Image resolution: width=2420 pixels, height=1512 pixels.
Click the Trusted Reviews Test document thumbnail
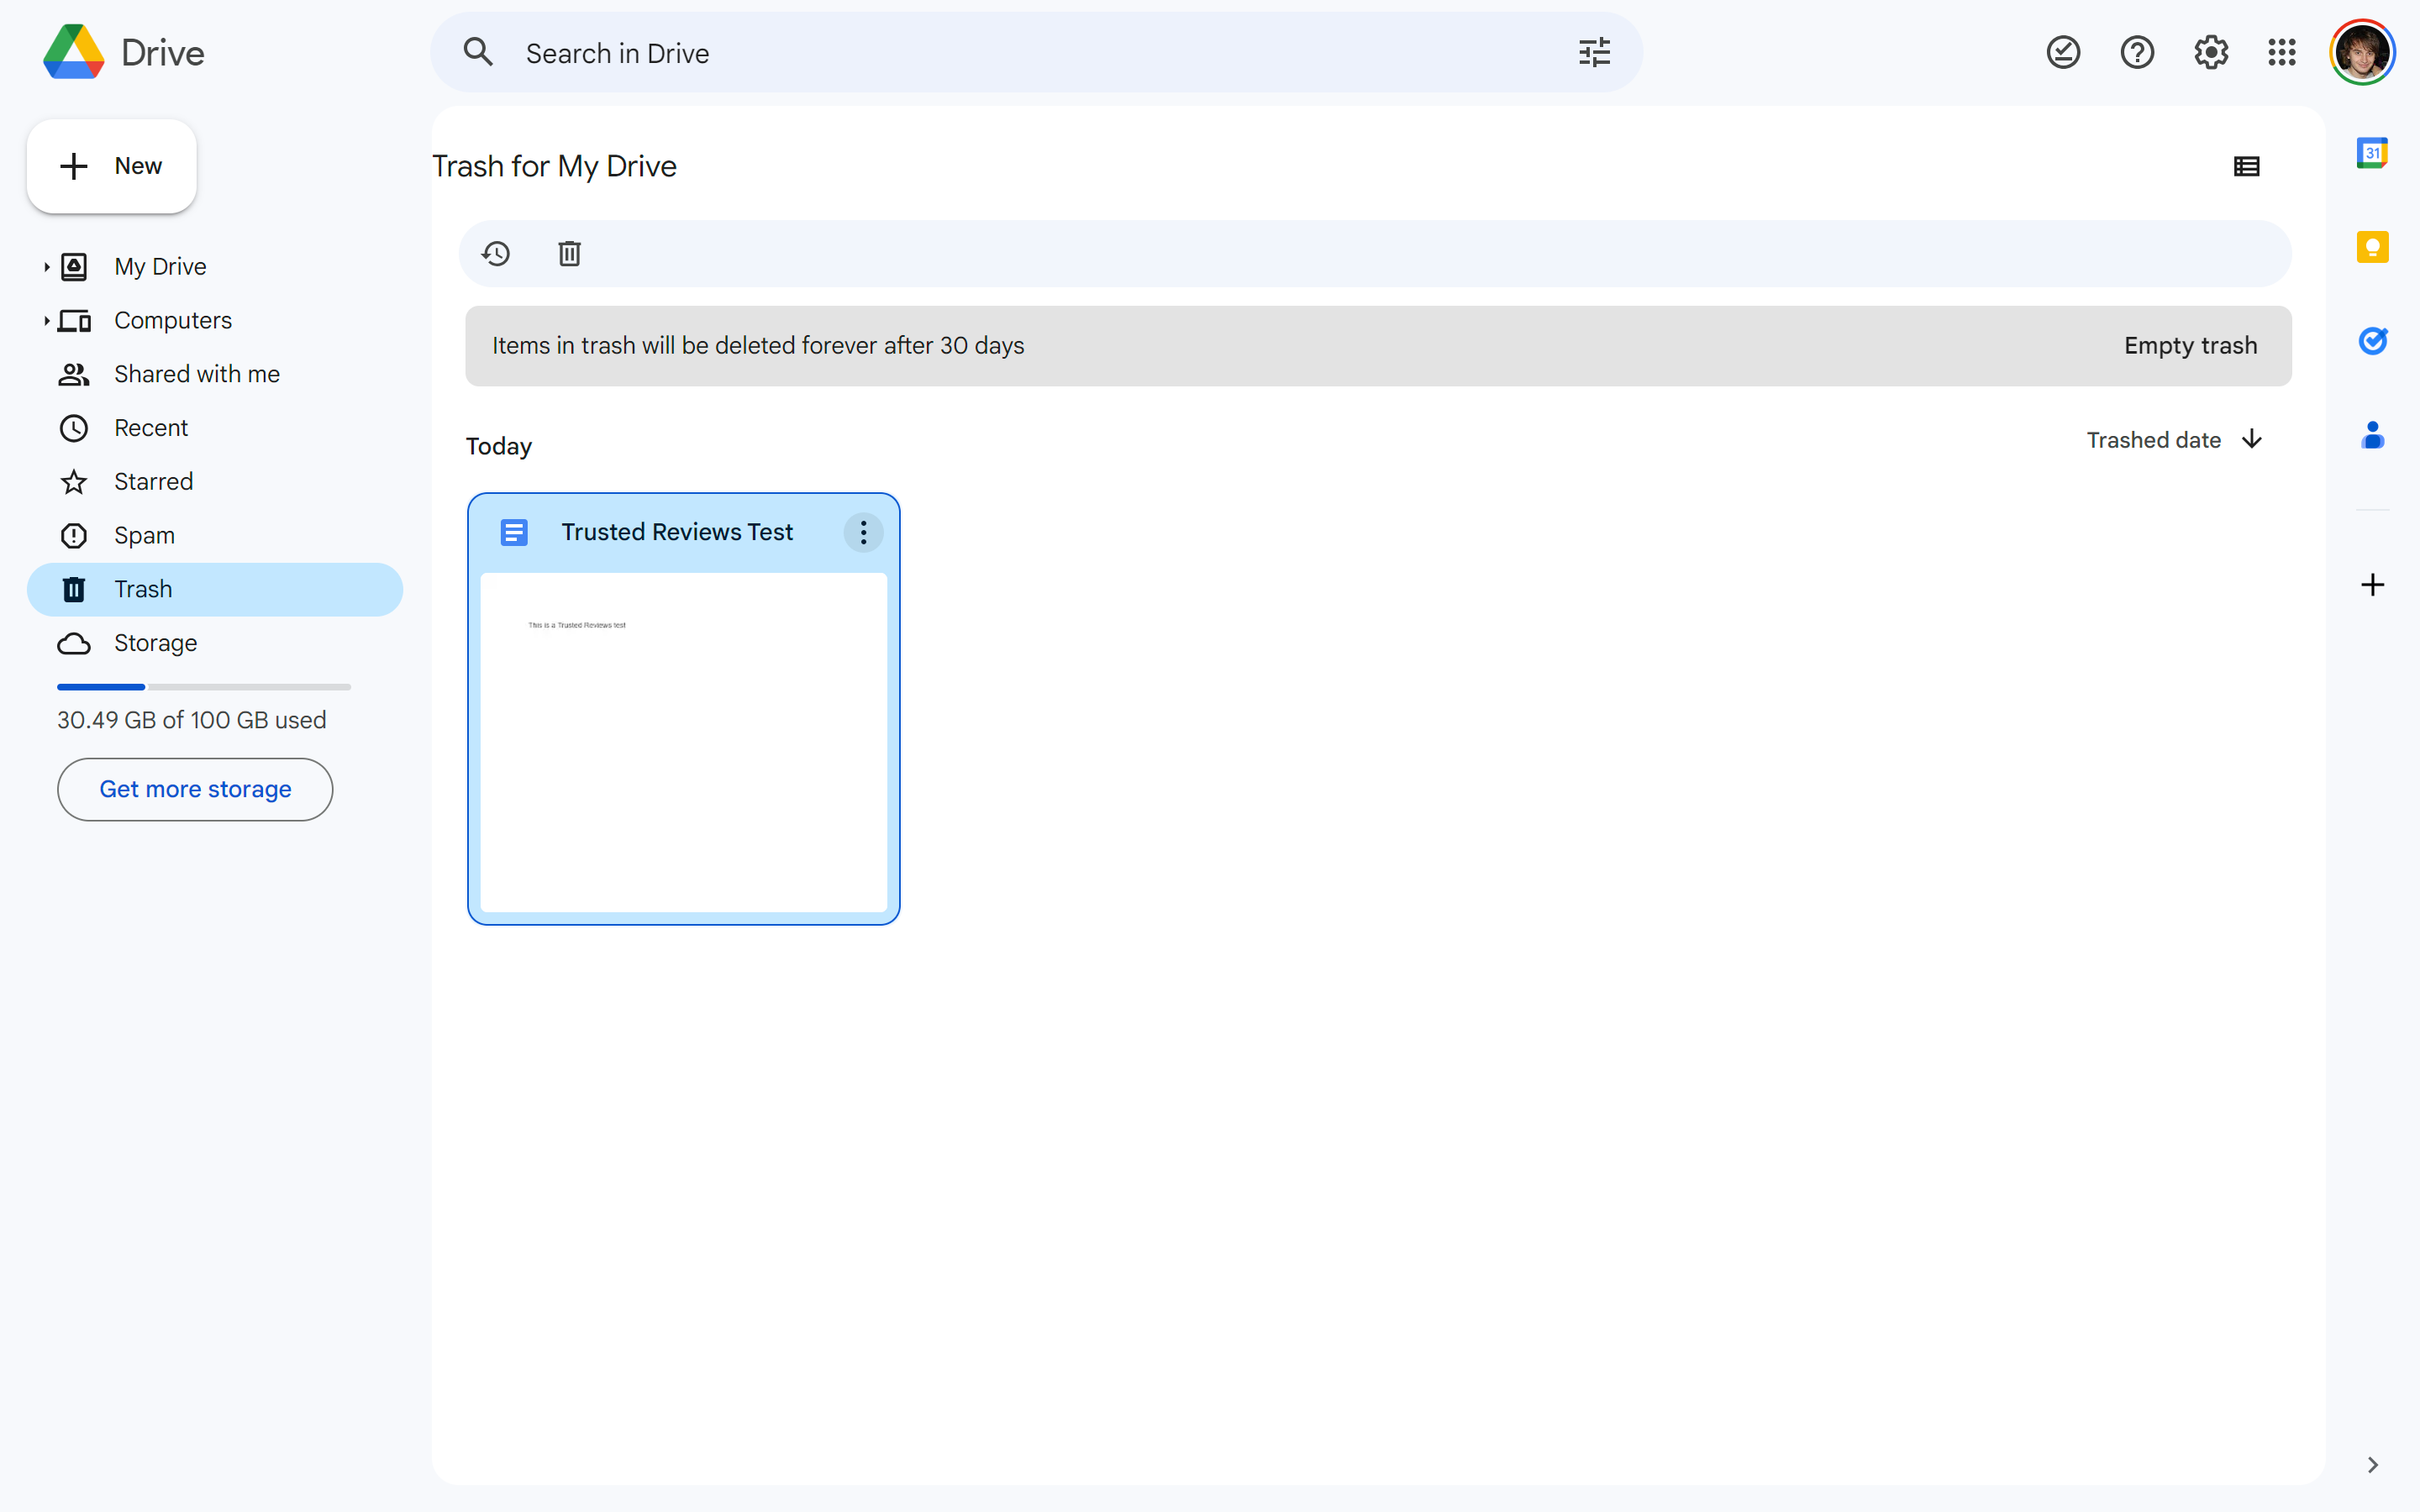pos(684,743)
